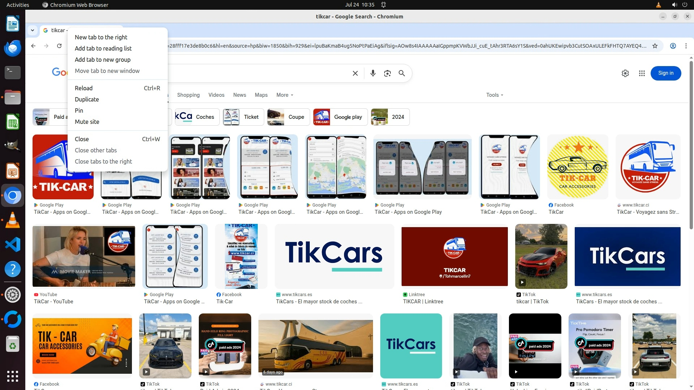Choose Pin from tab context menu
Screen dimensions: 694x390
(79, 110)
